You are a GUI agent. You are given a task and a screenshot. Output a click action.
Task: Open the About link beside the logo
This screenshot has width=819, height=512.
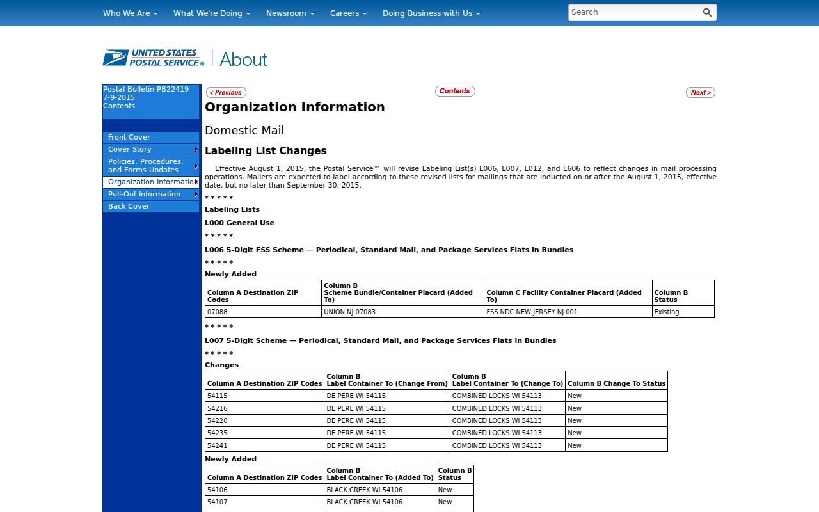pos(243,60)
